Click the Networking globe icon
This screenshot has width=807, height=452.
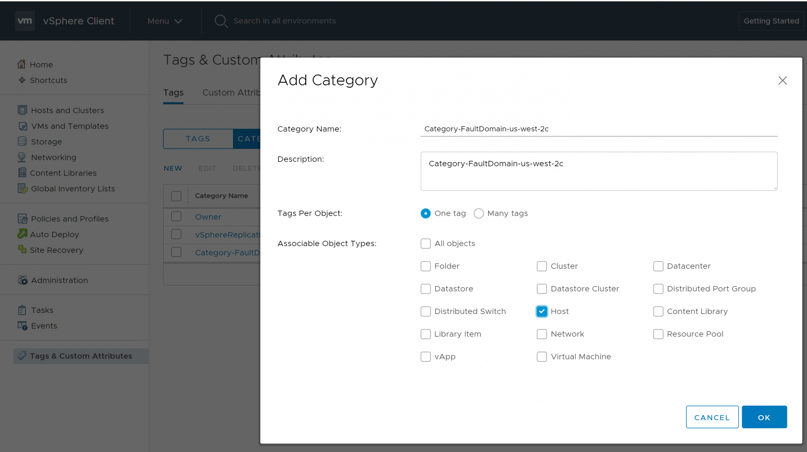22,157
